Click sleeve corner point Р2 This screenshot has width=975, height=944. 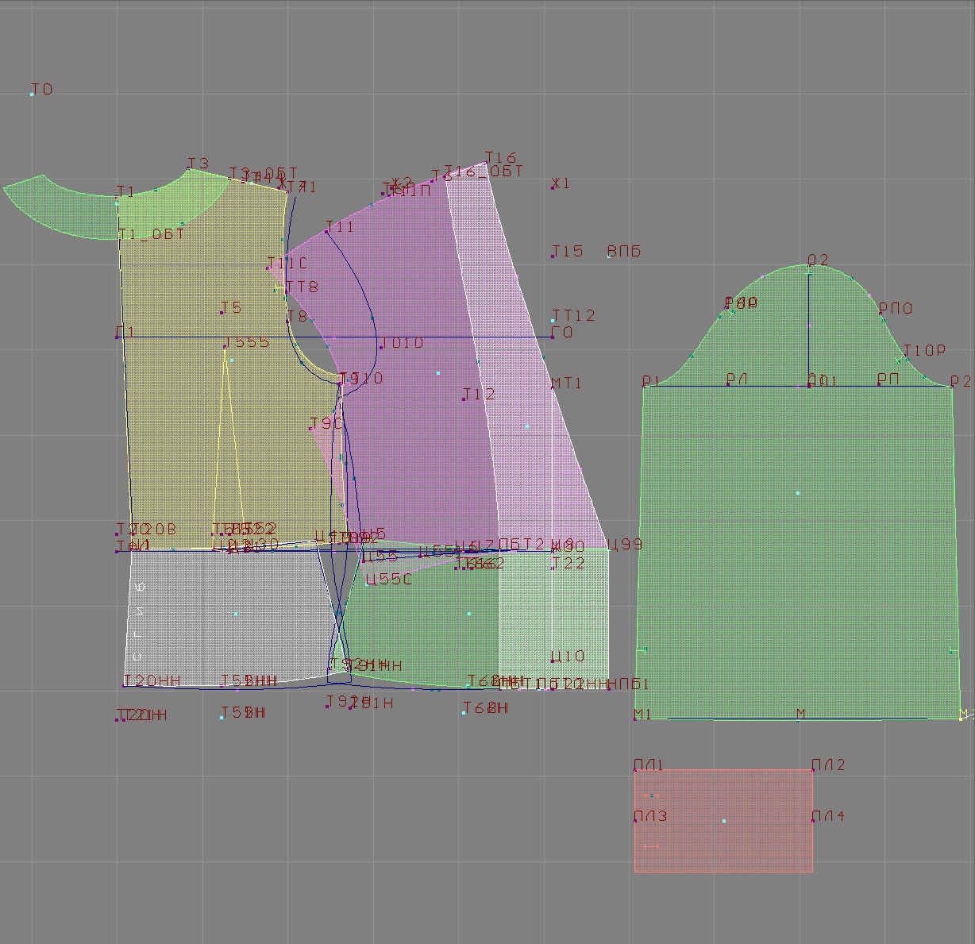point(951,386)
